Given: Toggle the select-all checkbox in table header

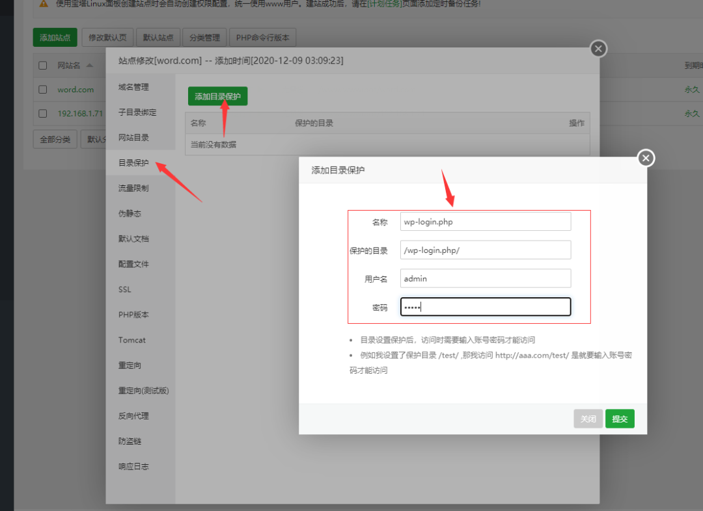Looking at the screenshot, I should pyautogui.click(x=43, y=66).
